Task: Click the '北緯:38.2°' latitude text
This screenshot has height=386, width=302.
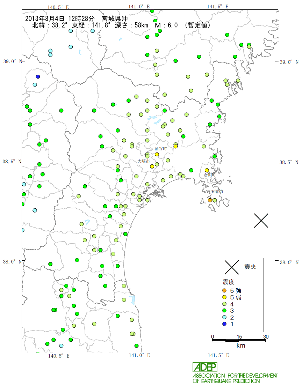Action: [50, 25]
